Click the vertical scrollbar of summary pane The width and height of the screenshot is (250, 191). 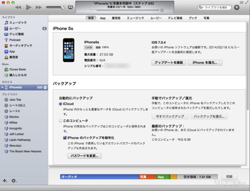pos(247,66)
